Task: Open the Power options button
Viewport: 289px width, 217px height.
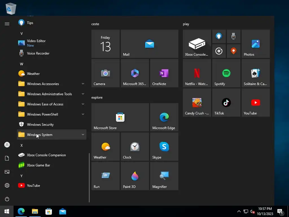Action: click(7, 199)
